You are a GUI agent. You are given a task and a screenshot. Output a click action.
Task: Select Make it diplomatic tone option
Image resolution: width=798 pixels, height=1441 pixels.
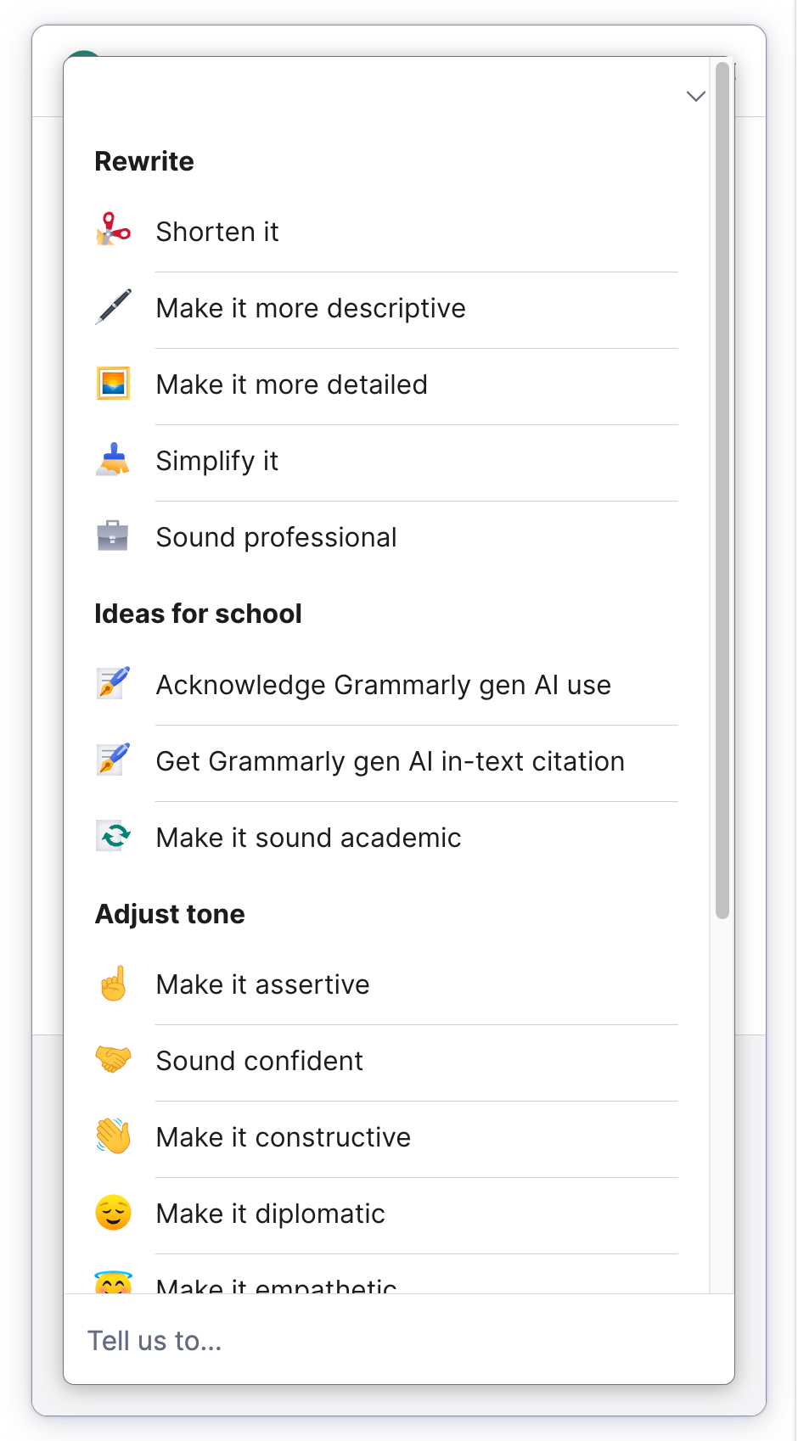click(270, 1214)
